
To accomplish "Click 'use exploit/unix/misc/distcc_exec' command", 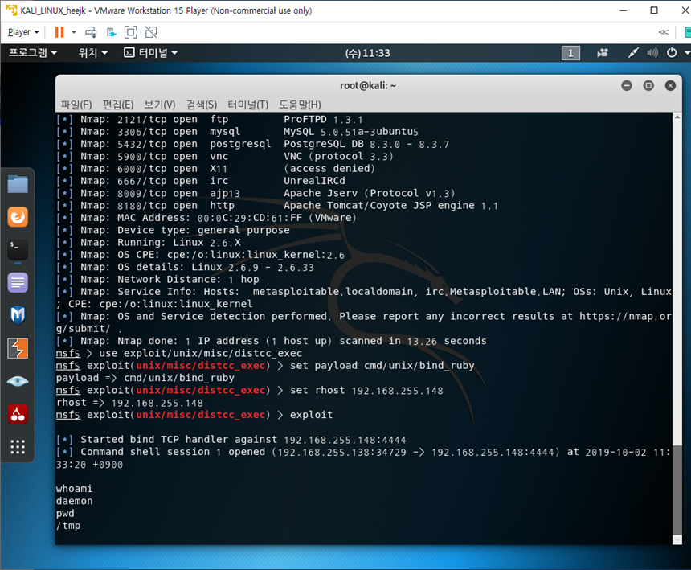I will click(x=201, y=354).
